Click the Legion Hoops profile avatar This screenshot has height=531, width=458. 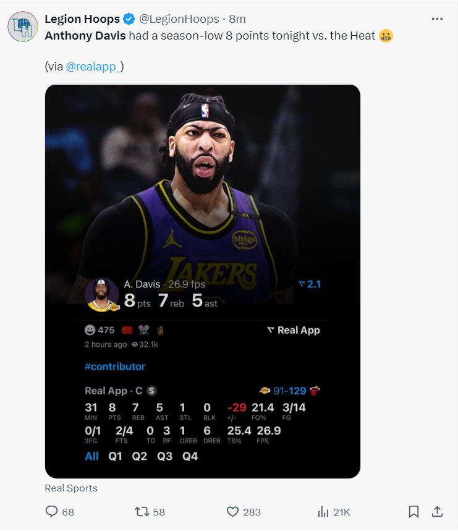click(23, 26)
